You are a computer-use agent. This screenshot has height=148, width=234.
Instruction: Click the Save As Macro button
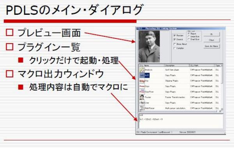click(x=212, y=46)
